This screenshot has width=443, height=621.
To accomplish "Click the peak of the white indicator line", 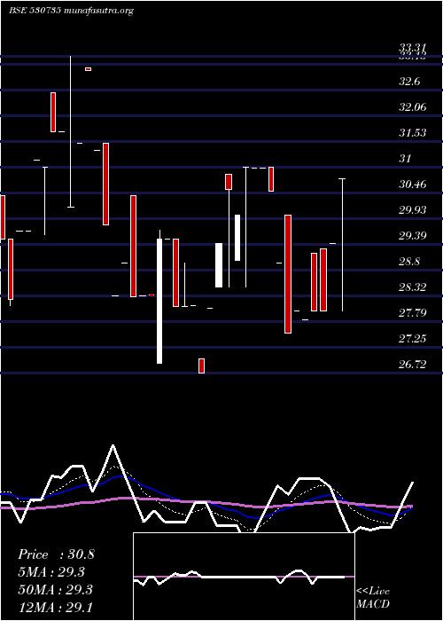I will 113,445.
